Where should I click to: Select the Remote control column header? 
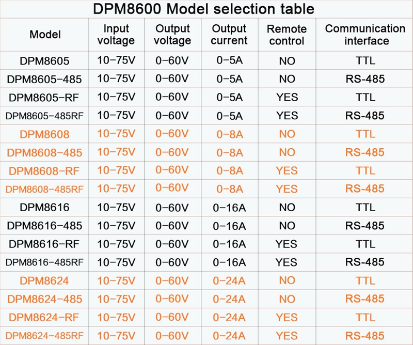coord(287,35)
